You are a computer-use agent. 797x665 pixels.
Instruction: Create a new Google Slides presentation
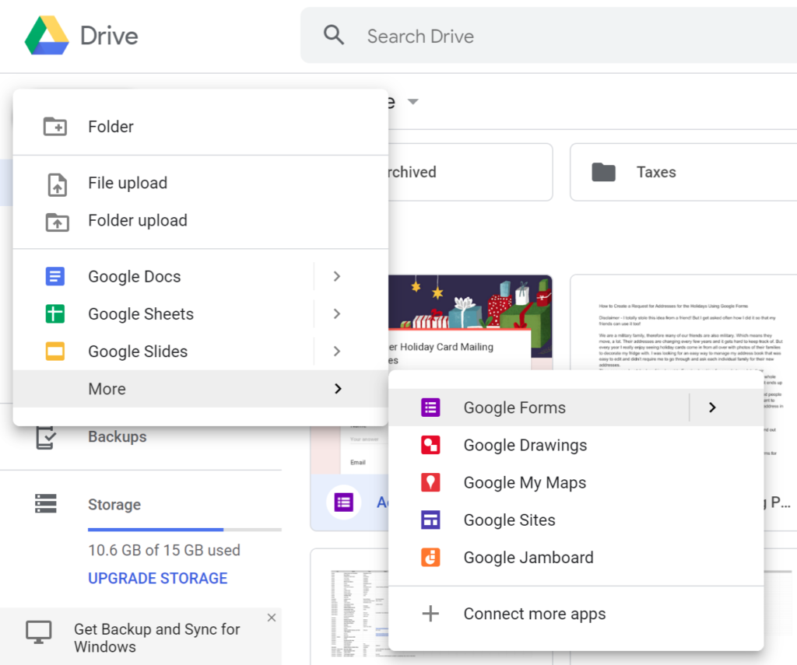tap(163, 351)
